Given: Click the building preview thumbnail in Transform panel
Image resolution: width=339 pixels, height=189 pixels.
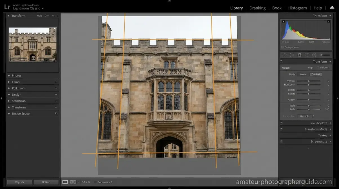Looking at the screenshot, I should coord(33,44).
